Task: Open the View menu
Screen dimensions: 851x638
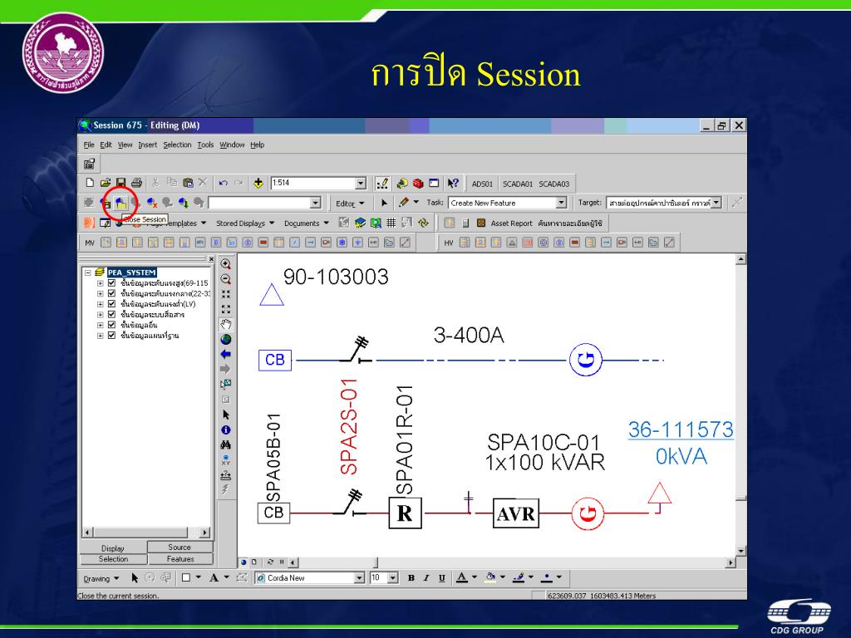Action: [125, 145]
